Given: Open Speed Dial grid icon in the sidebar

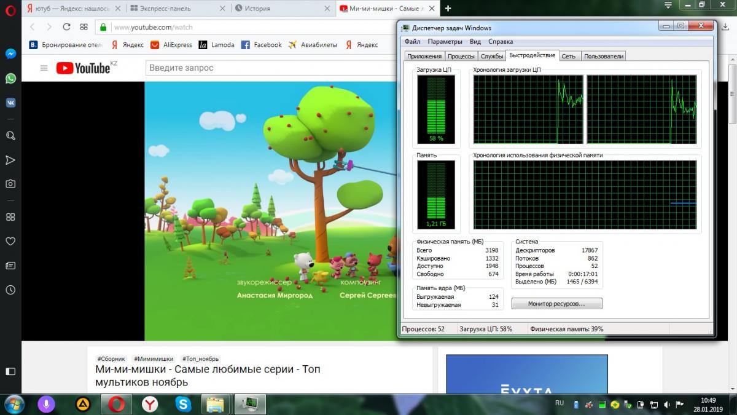Looking at the screenshot, I should pos(10,217).
